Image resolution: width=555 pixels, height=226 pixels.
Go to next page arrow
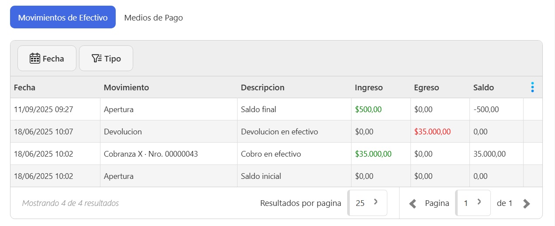tap(527, 203)
